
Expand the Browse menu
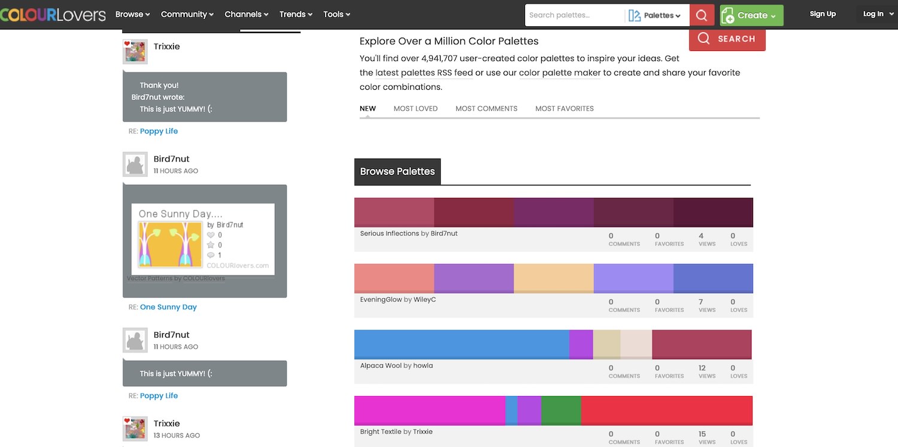tap(132, 14)
